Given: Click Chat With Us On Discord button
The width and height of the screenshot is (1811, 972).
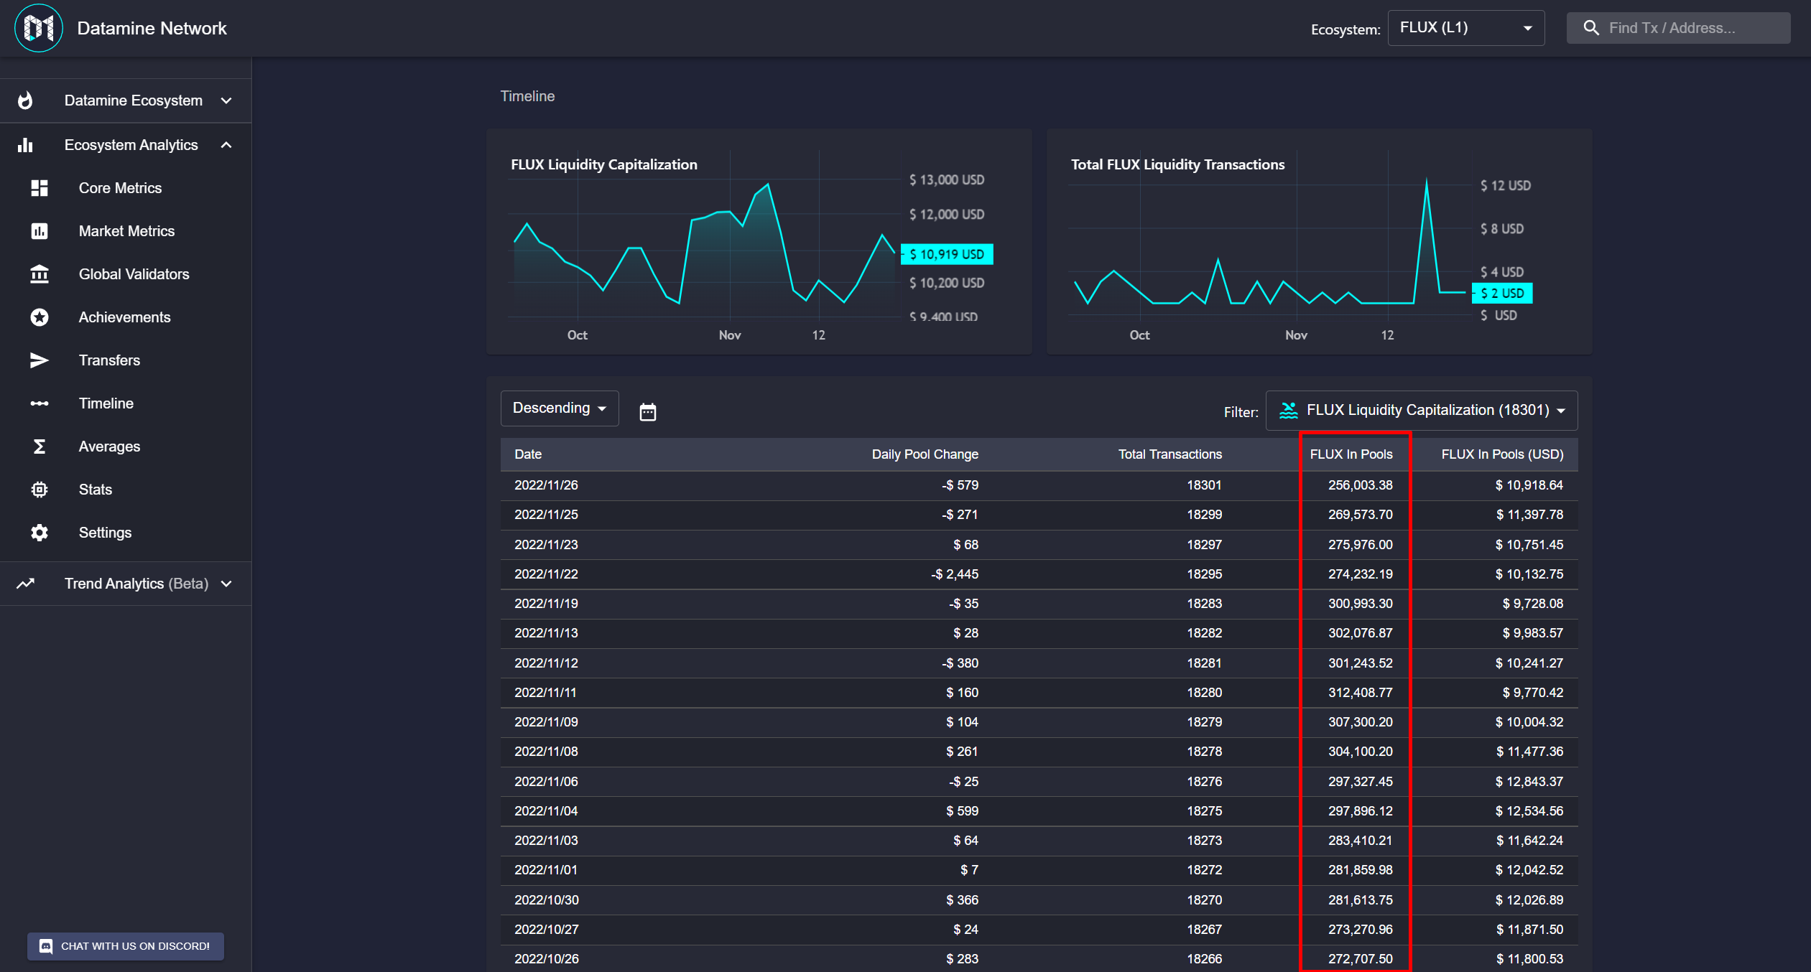Looking at the screenshot, I should coord(126,946).
